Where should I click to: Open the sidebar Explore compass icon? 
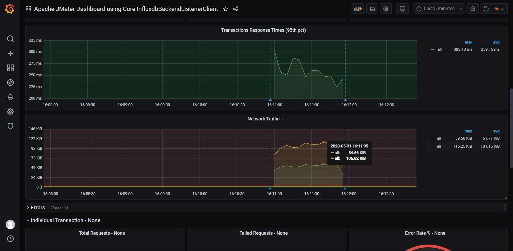pyautogui.click(x=10, y=83)
